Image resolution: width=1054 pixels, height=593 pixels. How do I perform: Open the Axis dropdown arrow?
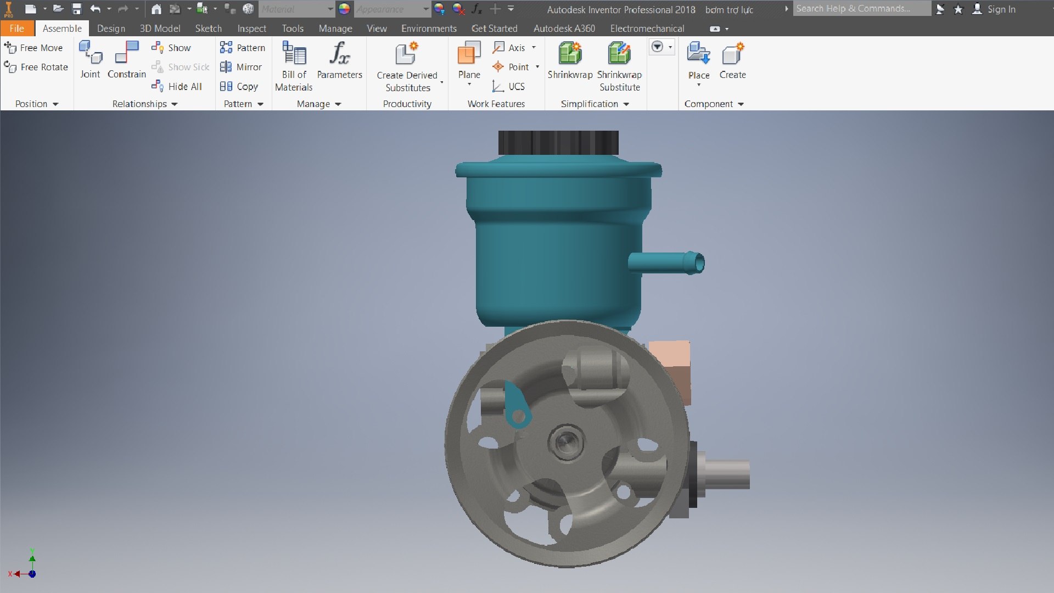pyautogui.click(x=534, y=48)
